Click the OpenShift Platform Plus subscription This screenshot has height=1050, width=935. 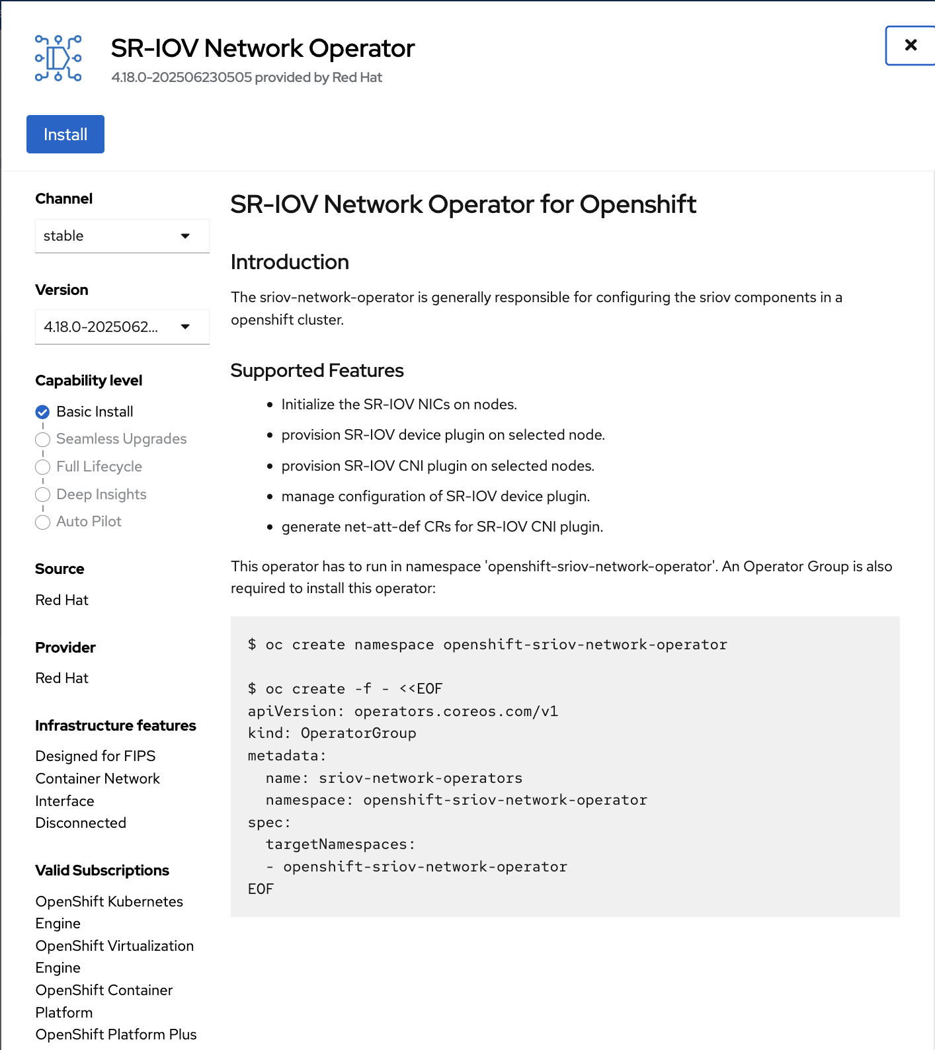pyautogui.click(x=116, y=1034)
